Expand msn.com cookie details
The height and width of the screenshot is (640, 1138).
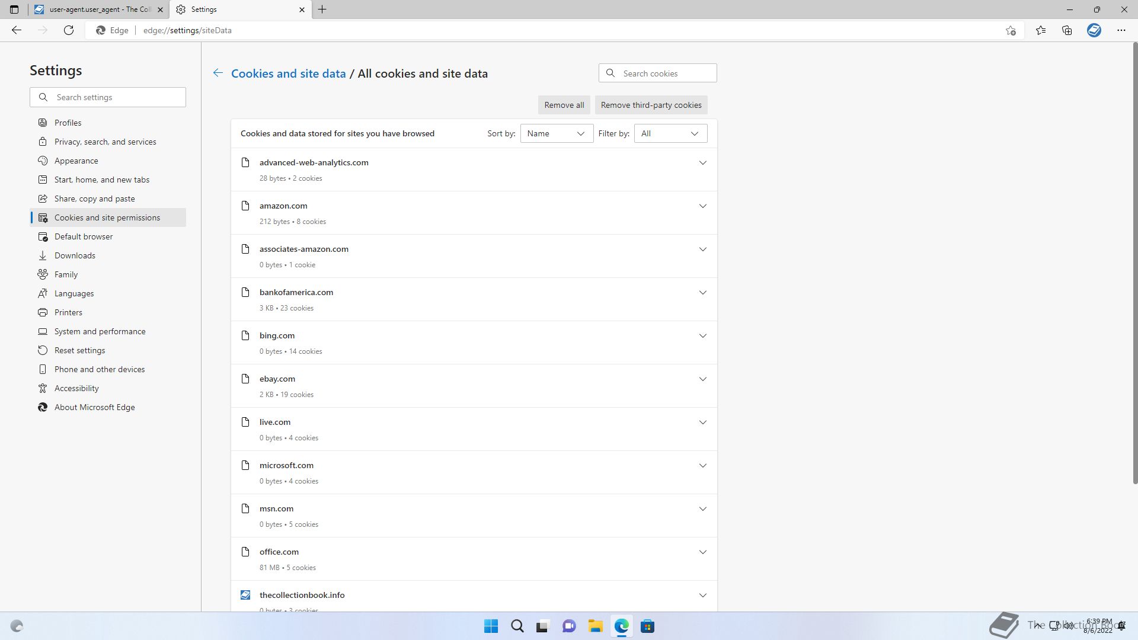pos(703,508)
